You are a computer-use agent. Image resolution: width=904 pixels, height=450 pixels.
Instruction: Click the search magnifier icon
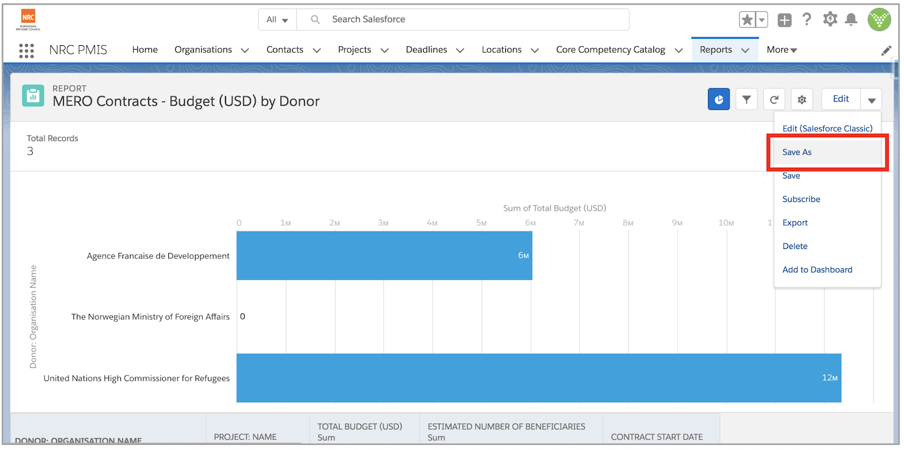pyautogui.click(x=315, y=19)
